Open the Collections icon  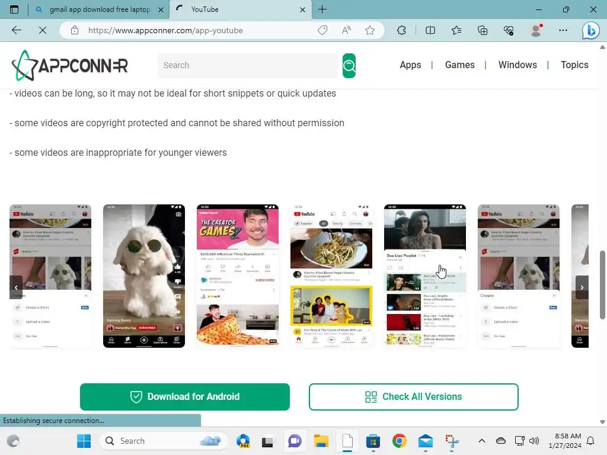[x=483, y=30]
